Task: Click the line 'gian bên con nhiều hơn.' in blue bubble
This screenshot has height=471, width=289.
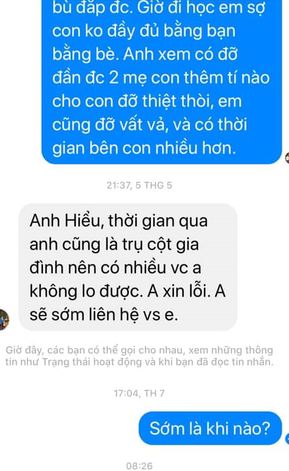Action: 144,148
